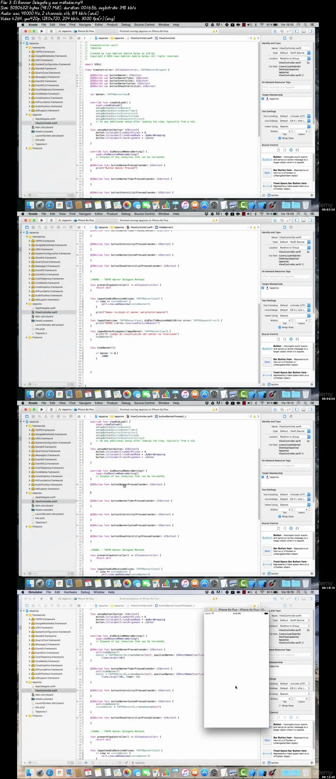Viewport: 336px width, 779px height.
Task: Open the Simulator app menu
Action: 35,592
